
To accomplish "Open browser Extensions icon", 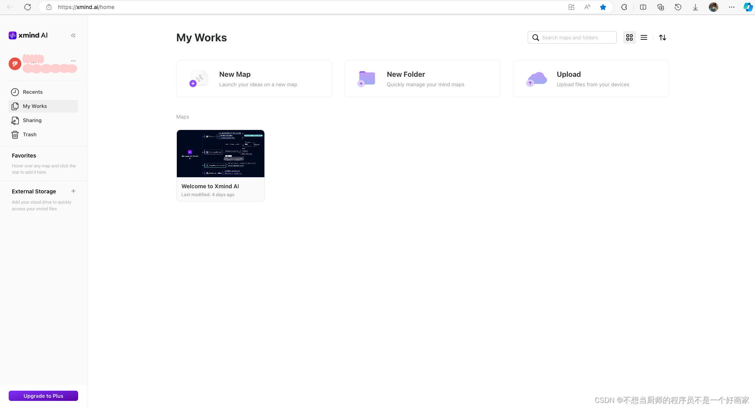I will (x=624, y=7).
